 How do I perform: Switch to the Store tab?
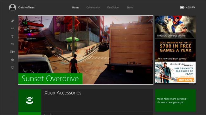(130, 8)
